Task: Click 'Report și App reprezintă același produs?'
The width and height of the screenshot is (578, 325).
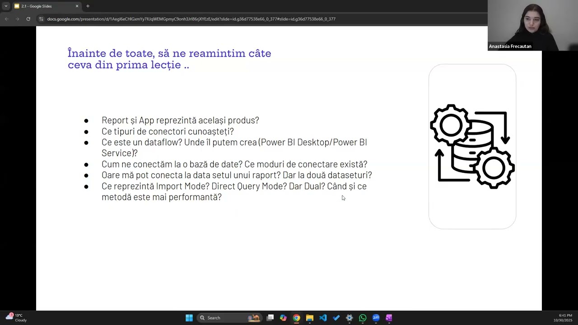Action: (x=180, y=120)
